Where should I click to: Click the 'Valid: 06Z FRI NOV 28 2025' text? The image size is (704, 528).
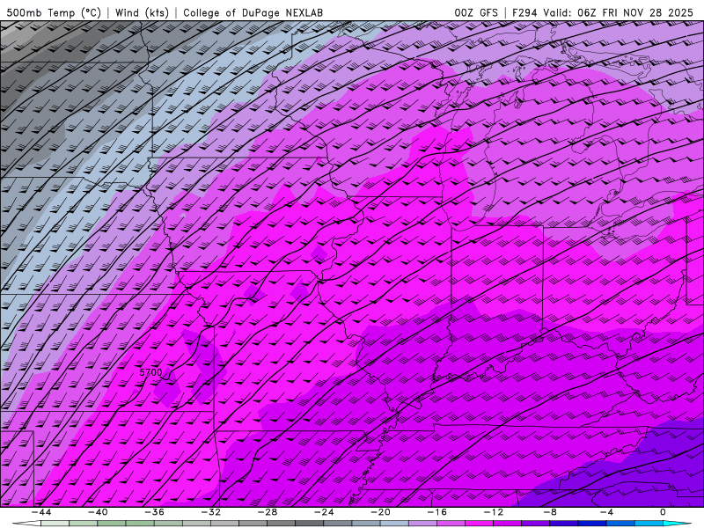pyautogui.click(x=619, y=12)
